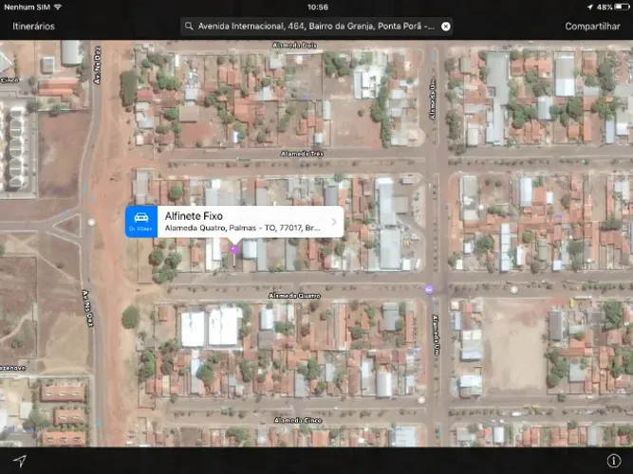Tap the white marker right of Alameda Um
This screenshot has width=633, height=474.
(x=514, y=289)
